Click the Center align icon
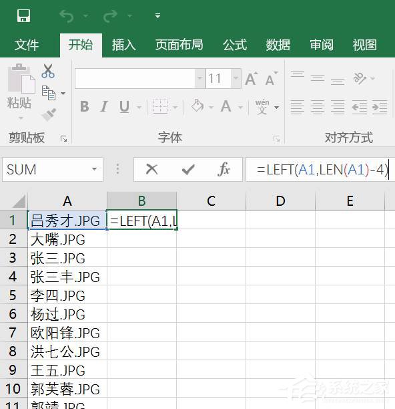Image resolution: width=395 pixels, height=409 pixels. [x=318, y=107]
